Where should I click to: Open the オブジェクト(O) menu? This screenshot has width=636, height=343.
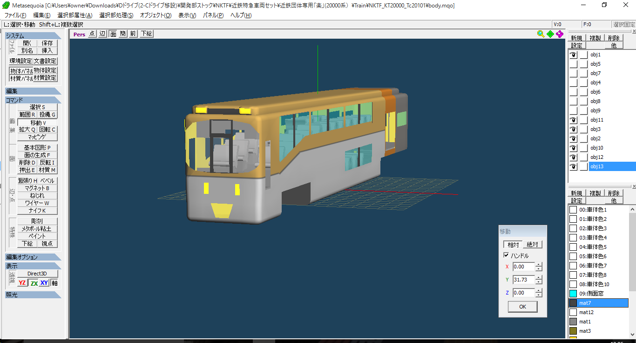click(x=156, y=15)
